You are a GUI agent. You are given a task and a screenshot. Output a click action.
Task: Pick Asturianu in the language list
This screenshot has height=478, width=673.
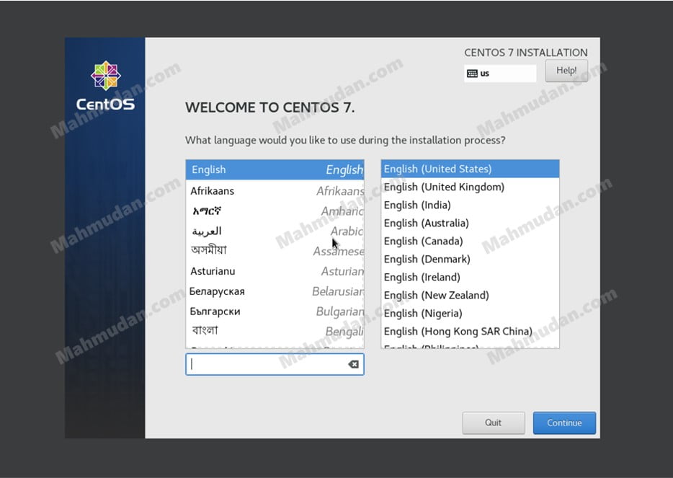(x=275, y=271)
